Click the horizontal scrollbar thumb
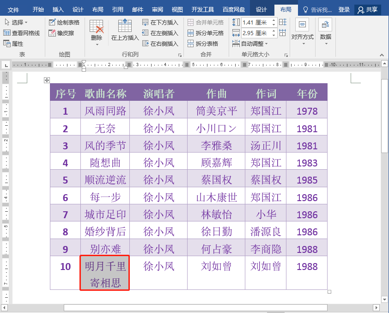389x313 pixels. [195, 308]
